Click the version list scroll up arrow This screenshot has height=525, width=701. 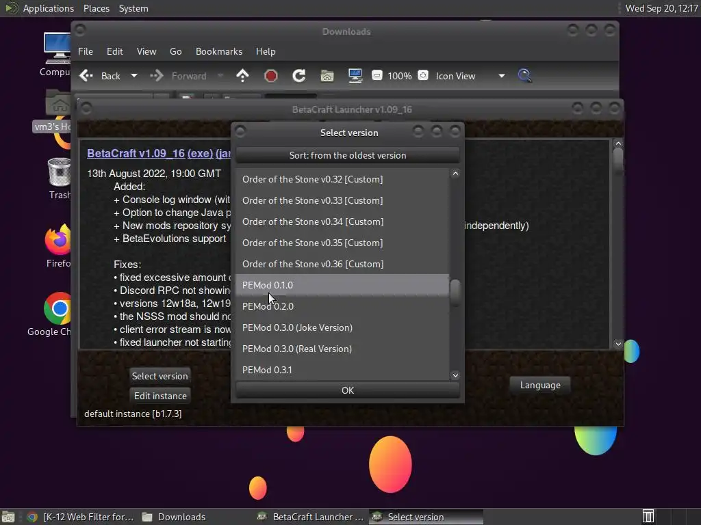pos(455,174)
